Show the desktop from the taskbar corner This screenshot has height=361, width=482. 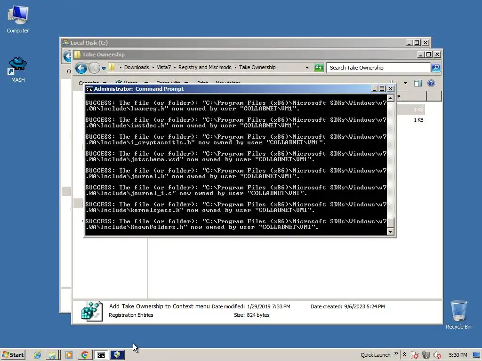click(476, 355)
